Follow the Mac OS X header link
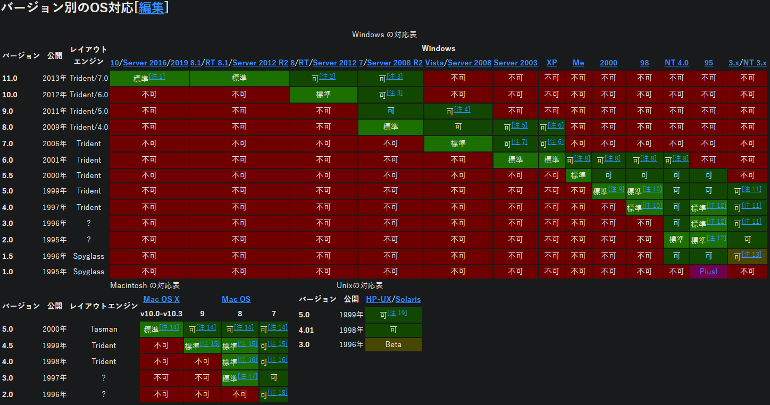 [x=161, y=299]
